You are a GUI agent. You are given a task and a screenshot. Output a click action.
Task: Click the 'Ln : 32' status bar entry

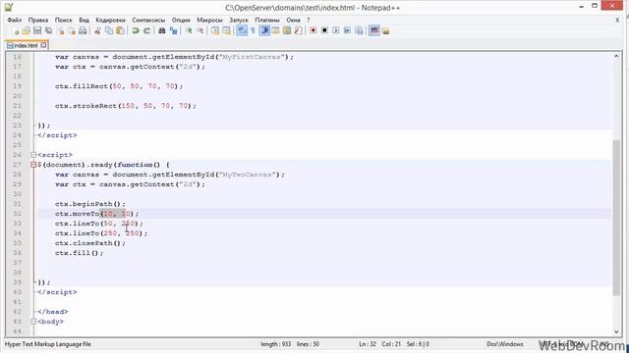pos(368,344)
